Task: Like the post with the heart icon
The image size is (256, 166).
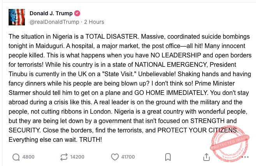Action: point(115,157)
